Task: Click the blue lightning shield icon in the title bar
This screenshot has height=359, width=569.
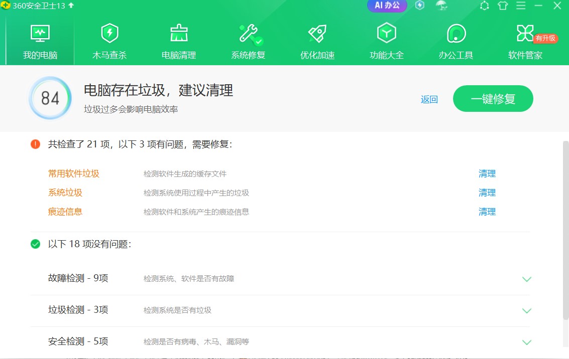Action: click(x=420, y=6)
